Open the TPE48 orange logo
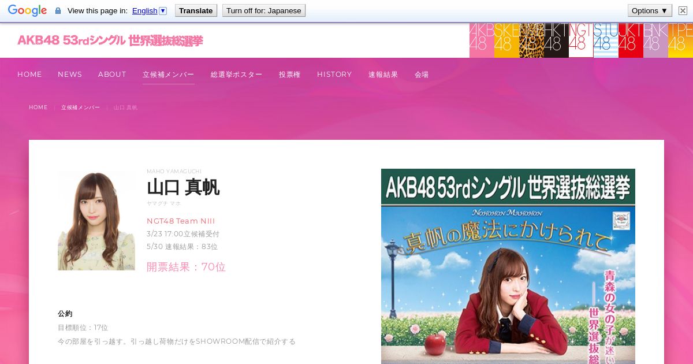This screenshot has width=693, height=364. pos(680,40)
